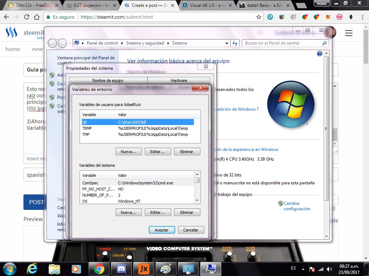
Task: Show hidden system tray icons
Action: tap(303, 269)
